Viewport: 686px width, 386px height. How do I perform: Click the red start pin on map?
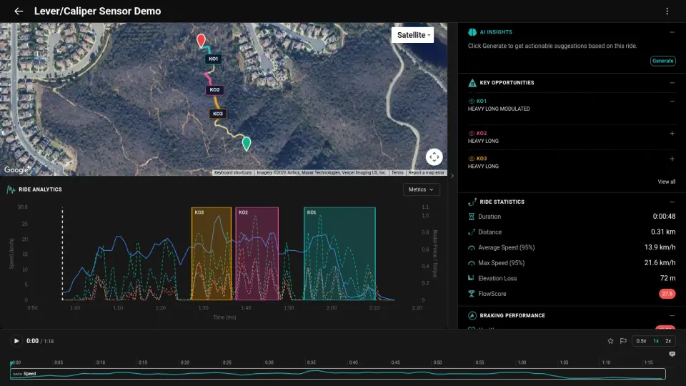click(x=201, y=40)
